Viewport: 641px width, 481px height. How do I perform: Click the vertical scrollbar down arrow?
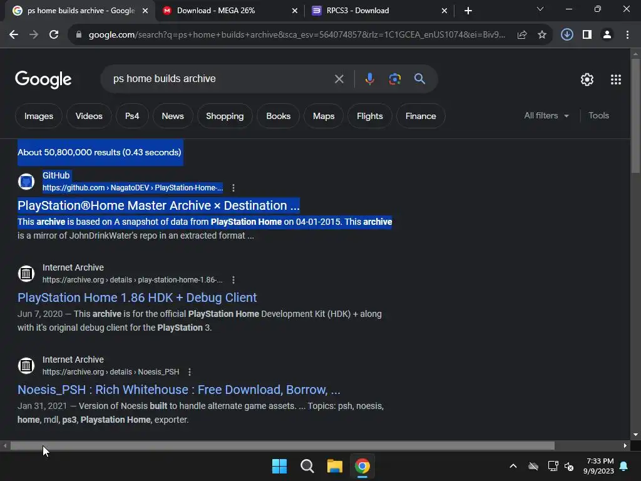point(635,435)
